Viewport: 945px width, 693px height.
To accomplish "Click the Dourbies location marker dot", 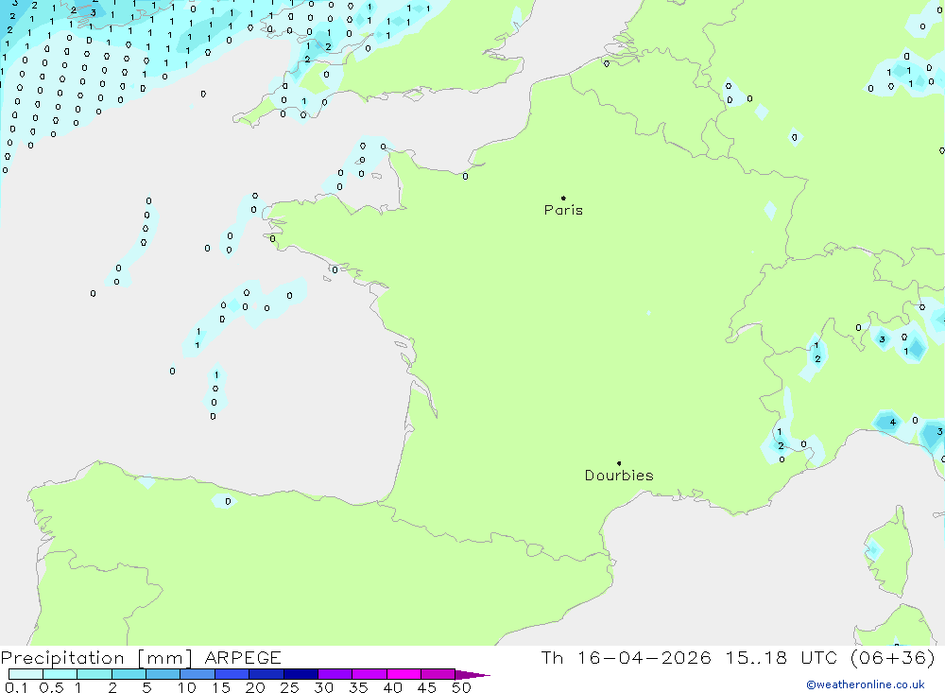I will pos(619,463).
